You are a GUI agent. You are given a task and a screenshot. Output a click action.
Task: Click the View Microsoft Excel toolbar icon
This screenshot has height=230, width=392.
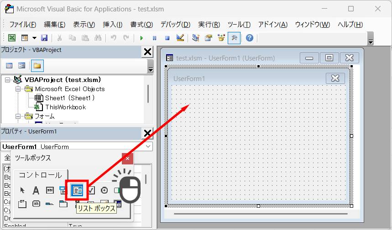point(12,38)
